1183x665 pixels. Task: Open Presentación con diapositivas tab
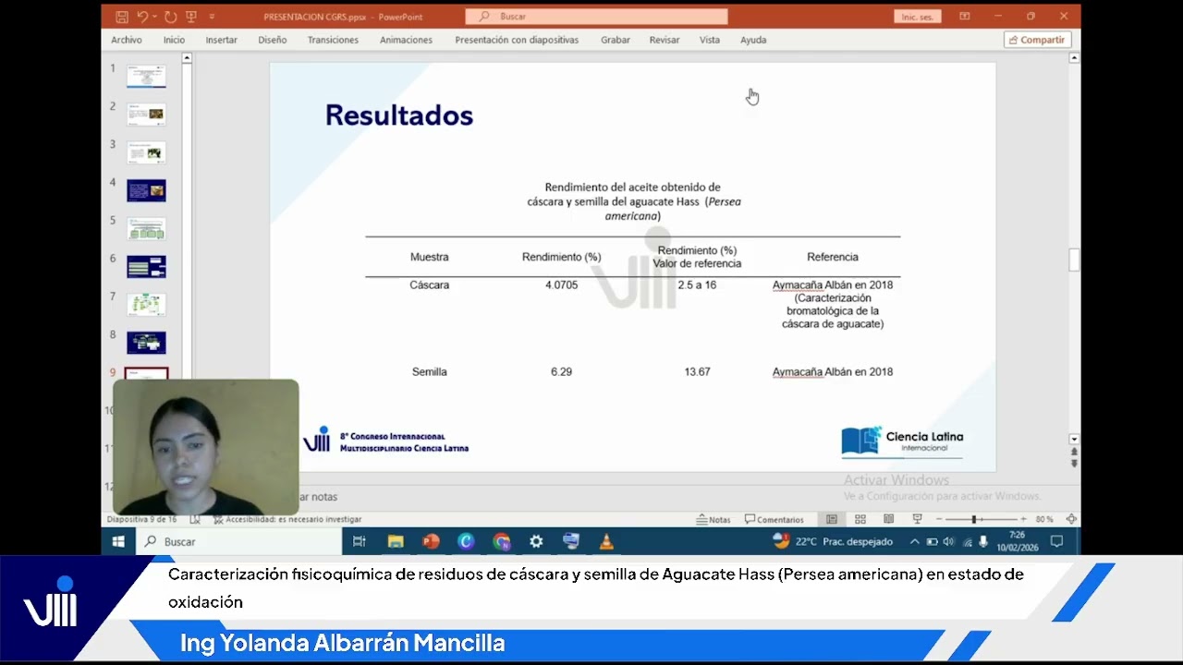click(x=517, y=40)
